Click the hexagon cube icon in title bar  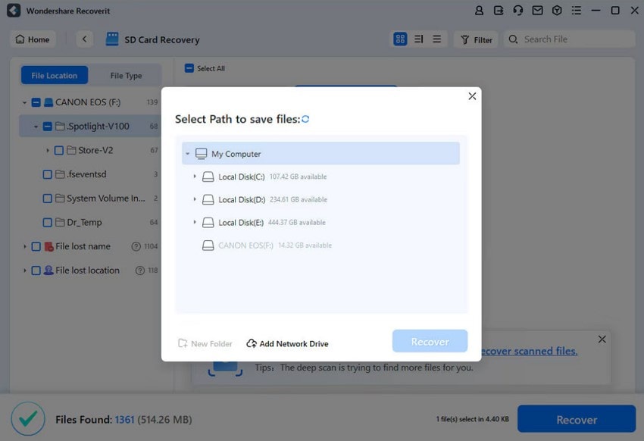(x=557, y=11)
